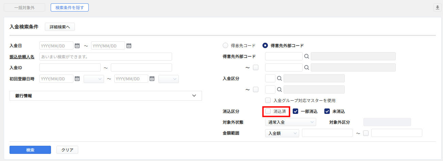Go to 詳細検索へ
Image resolution: width=443 pixels, height=161 pixels.
point(60,27)
